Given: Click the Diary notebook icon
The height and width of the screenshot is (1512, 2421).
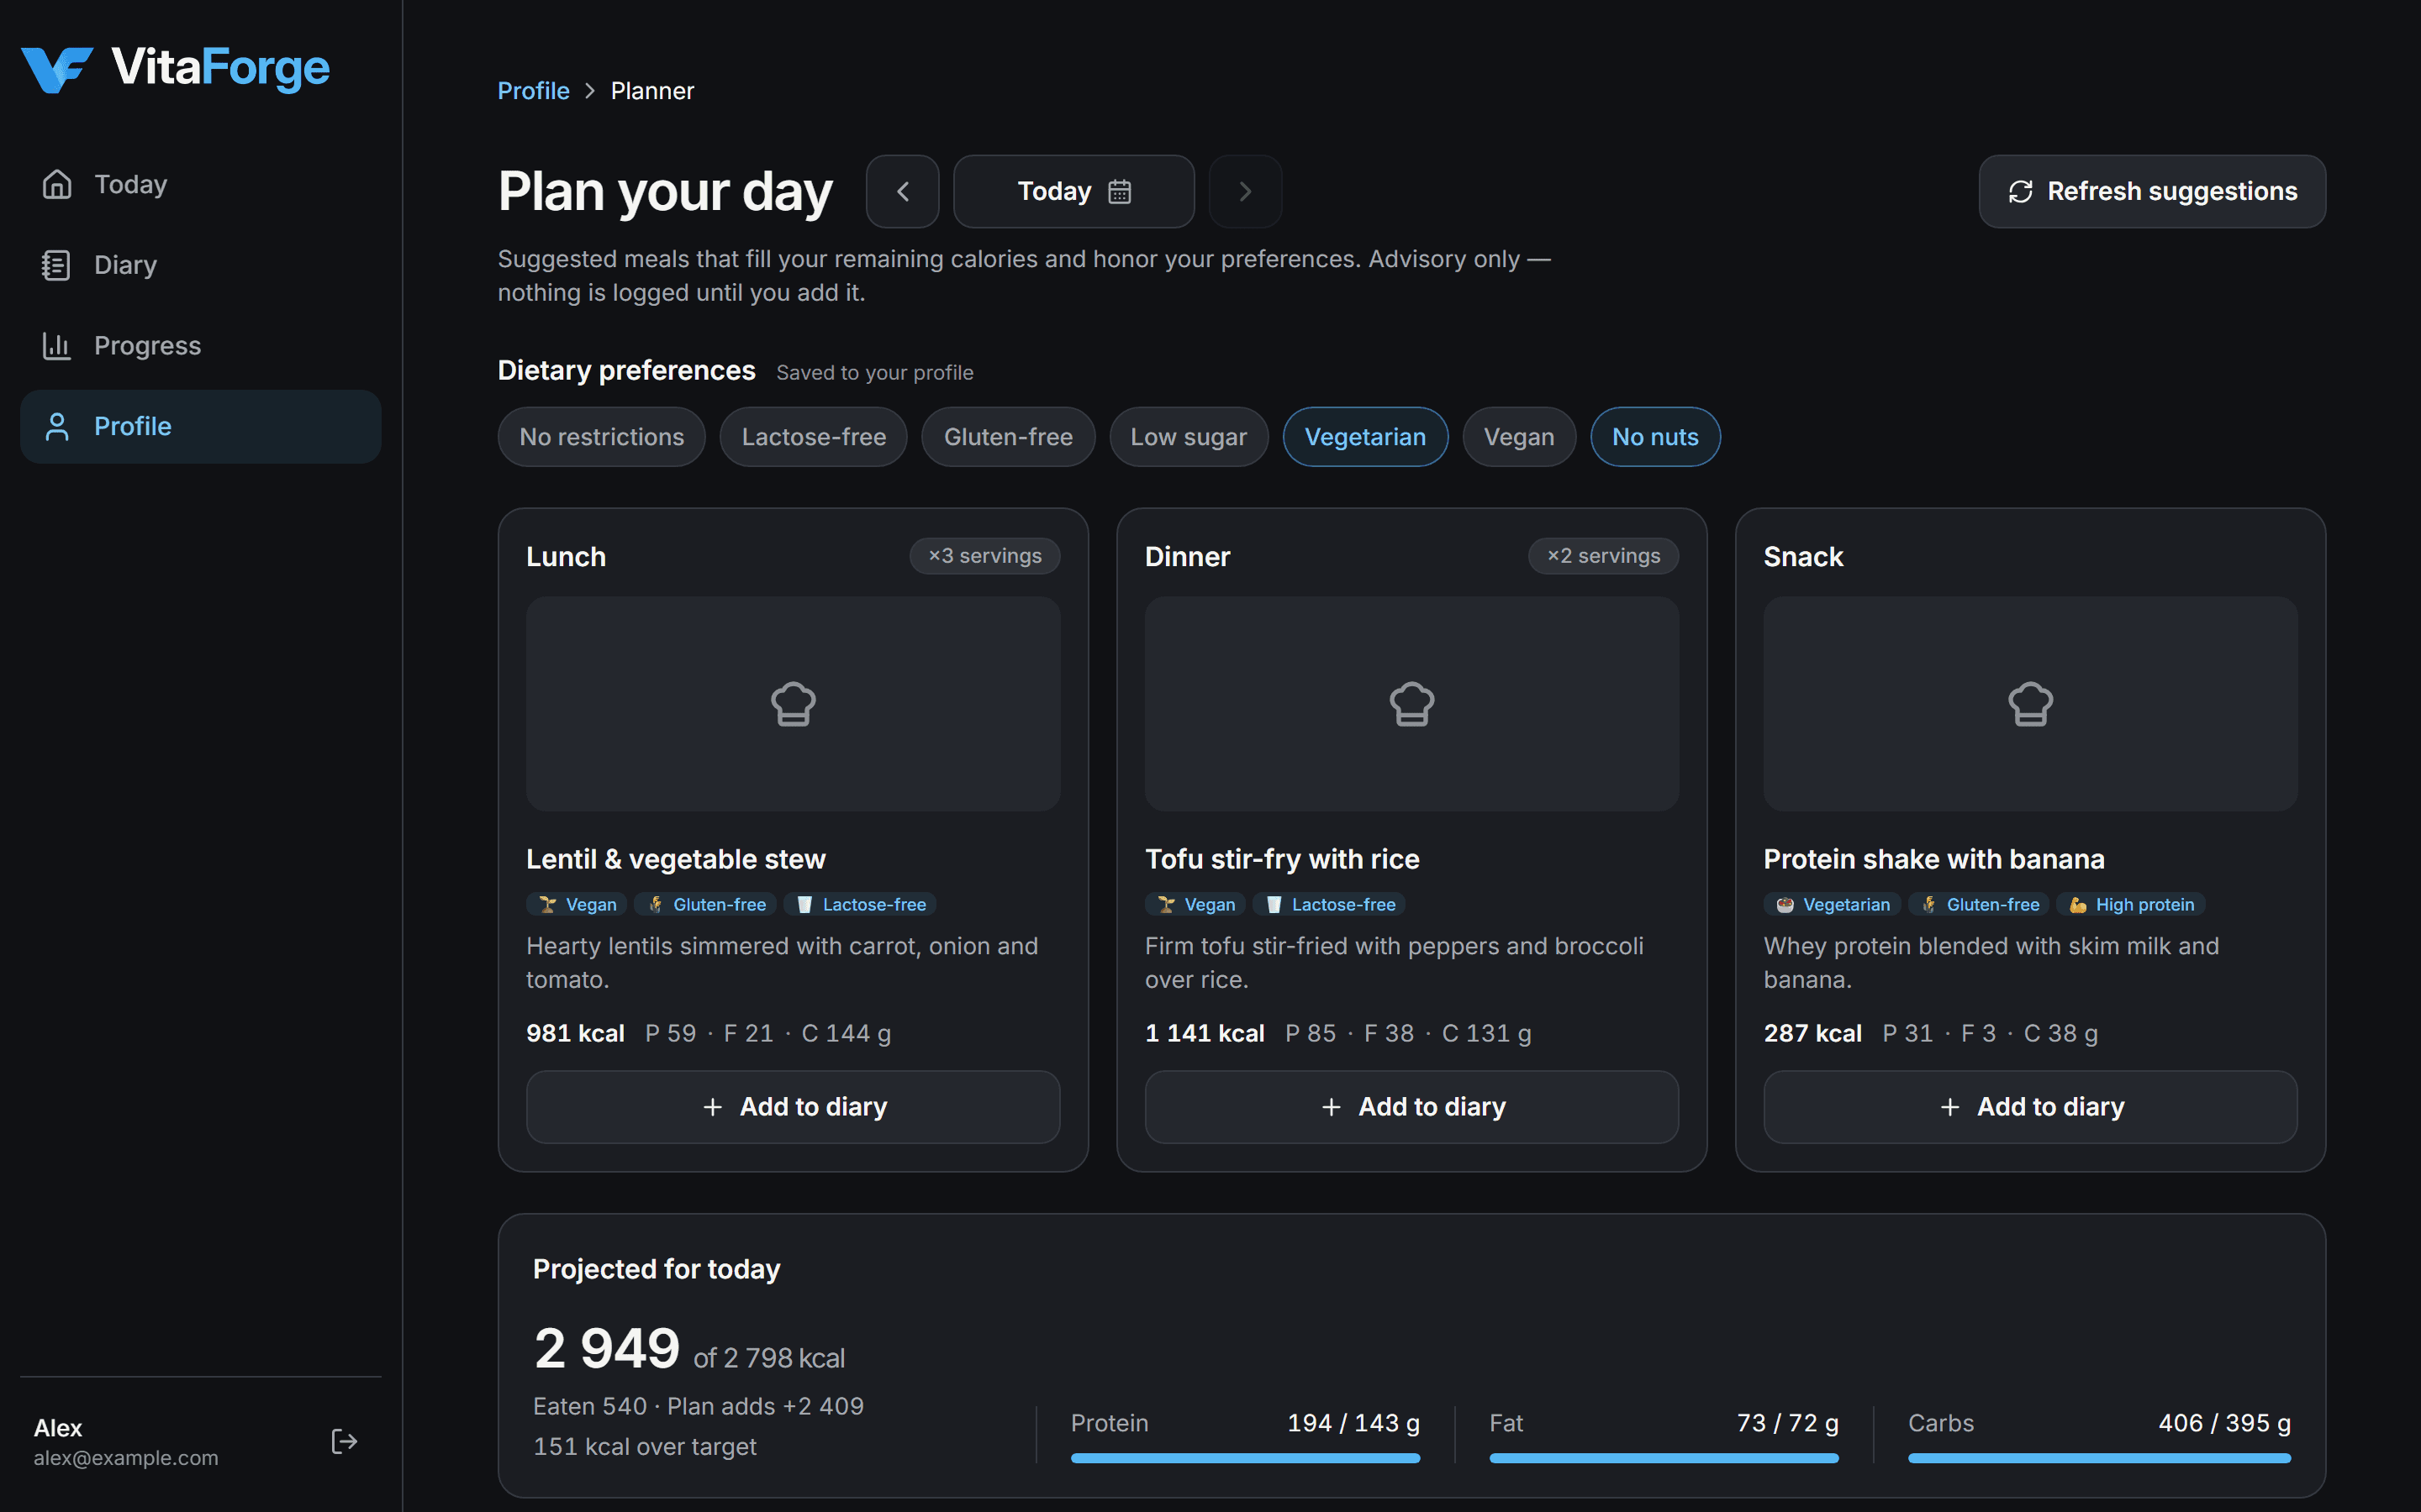Looking at the screenshot, I should tap(57, 265).
